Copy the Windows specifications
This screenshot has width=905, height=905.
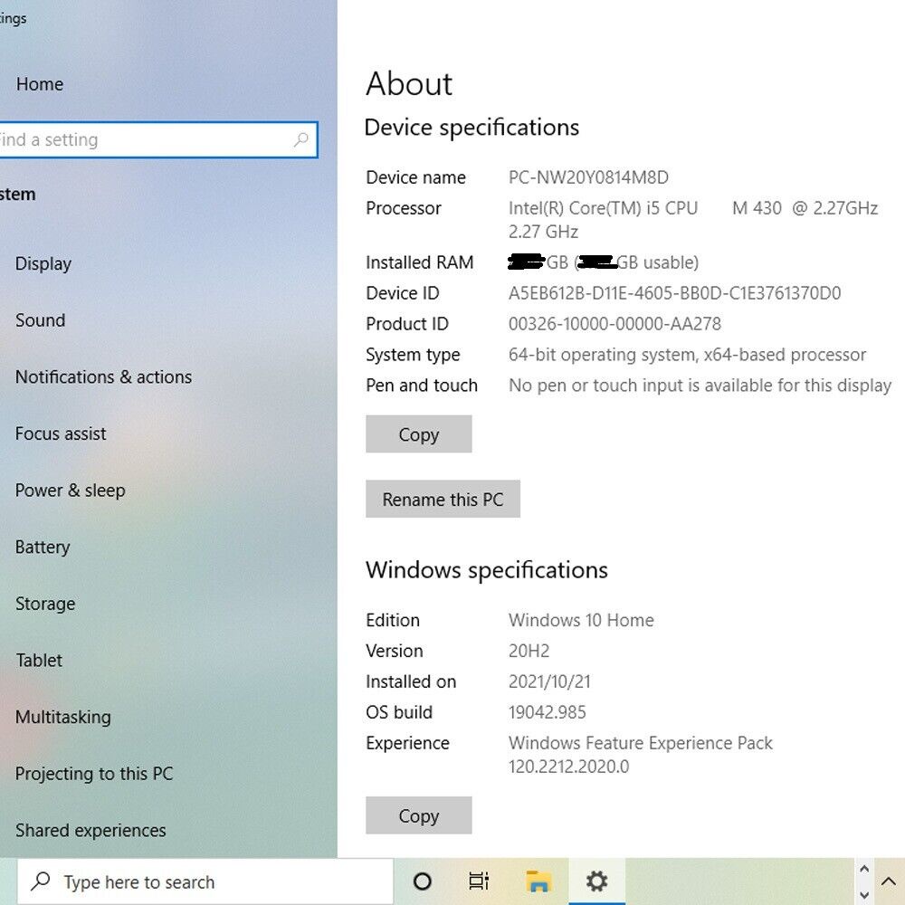coord(418,815)
